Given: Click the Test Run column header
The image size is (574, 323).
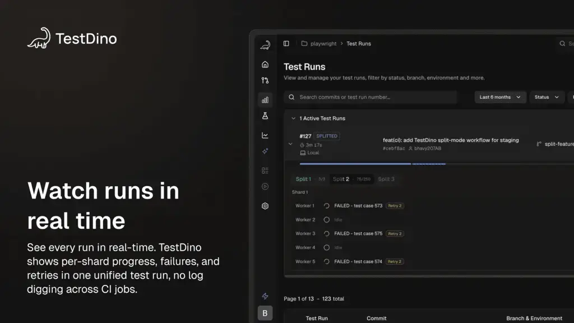Looking at the screenshot, I should point(317,319).
